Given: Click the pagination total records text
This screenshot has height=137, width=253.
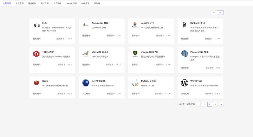Looking at the screenshot, I should (x=187, y=104).
